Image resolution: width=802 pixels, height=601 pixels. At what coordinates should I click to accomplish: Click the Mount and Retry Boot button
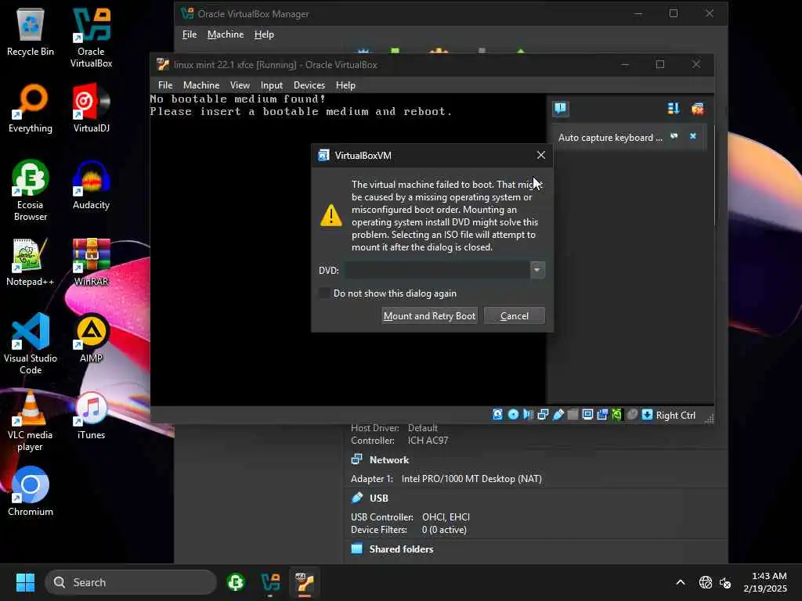(x=430, y=316)
